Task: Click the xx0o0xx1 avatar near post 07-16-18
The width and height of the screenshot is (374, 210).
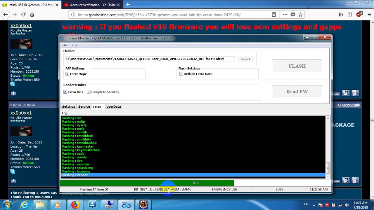Action: [21, 131]
